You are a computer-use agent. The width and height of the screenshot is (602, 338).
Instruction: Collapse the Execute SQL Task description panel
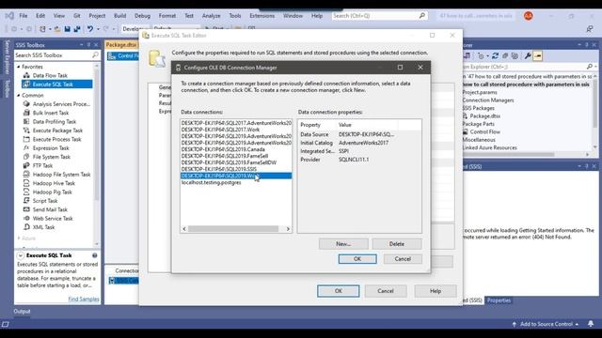[x=21, y=255]
